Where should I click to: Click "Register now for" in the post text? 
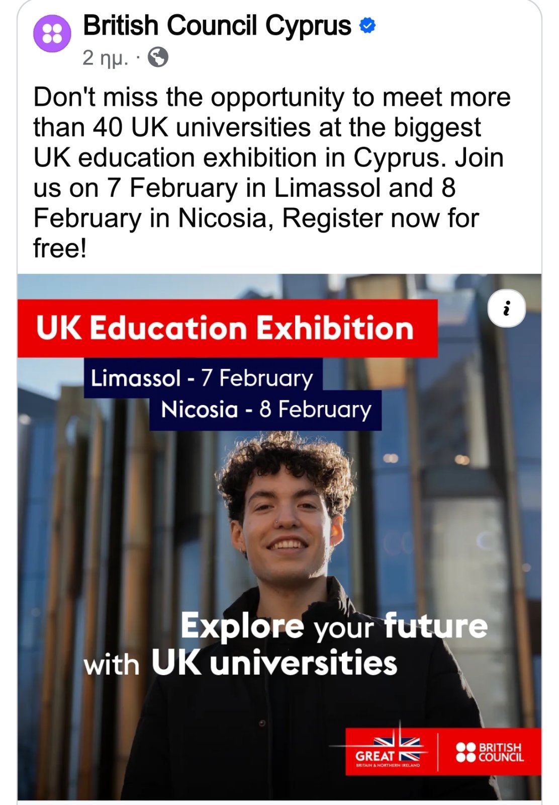[380, 218]
